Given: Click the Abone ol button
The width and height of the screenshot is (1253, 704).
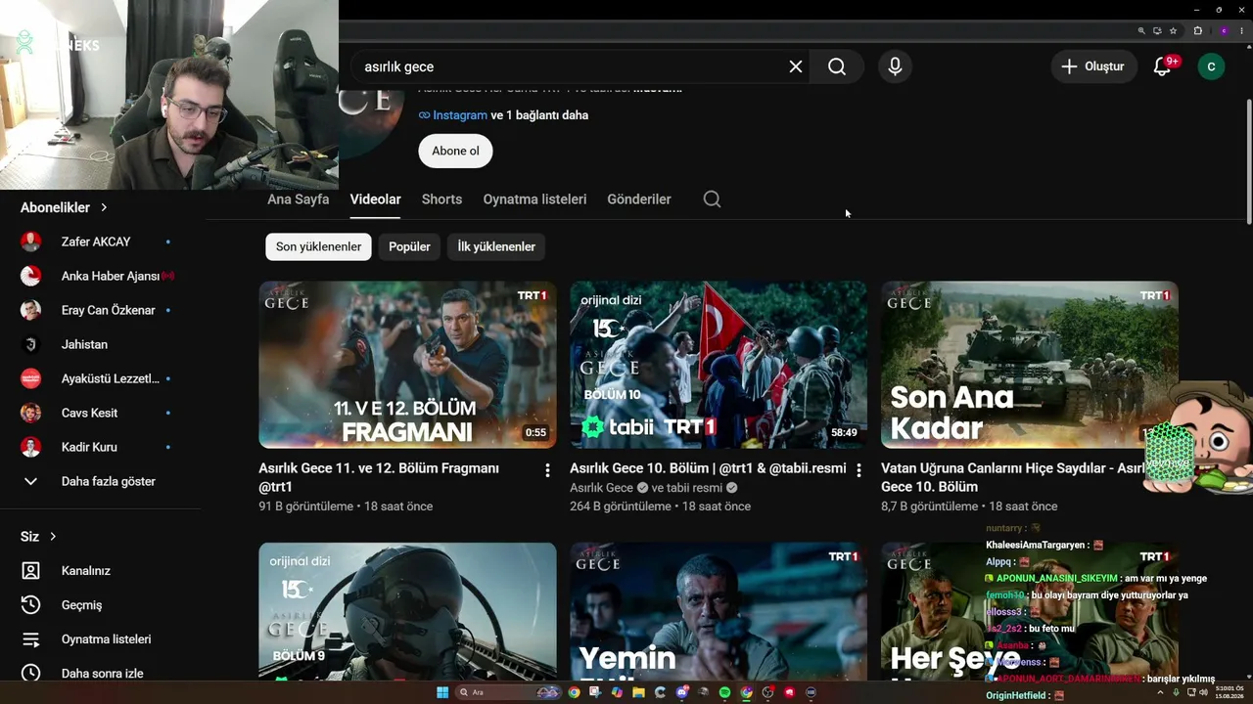Looking at the screenshot, I should tap(455, 152).
